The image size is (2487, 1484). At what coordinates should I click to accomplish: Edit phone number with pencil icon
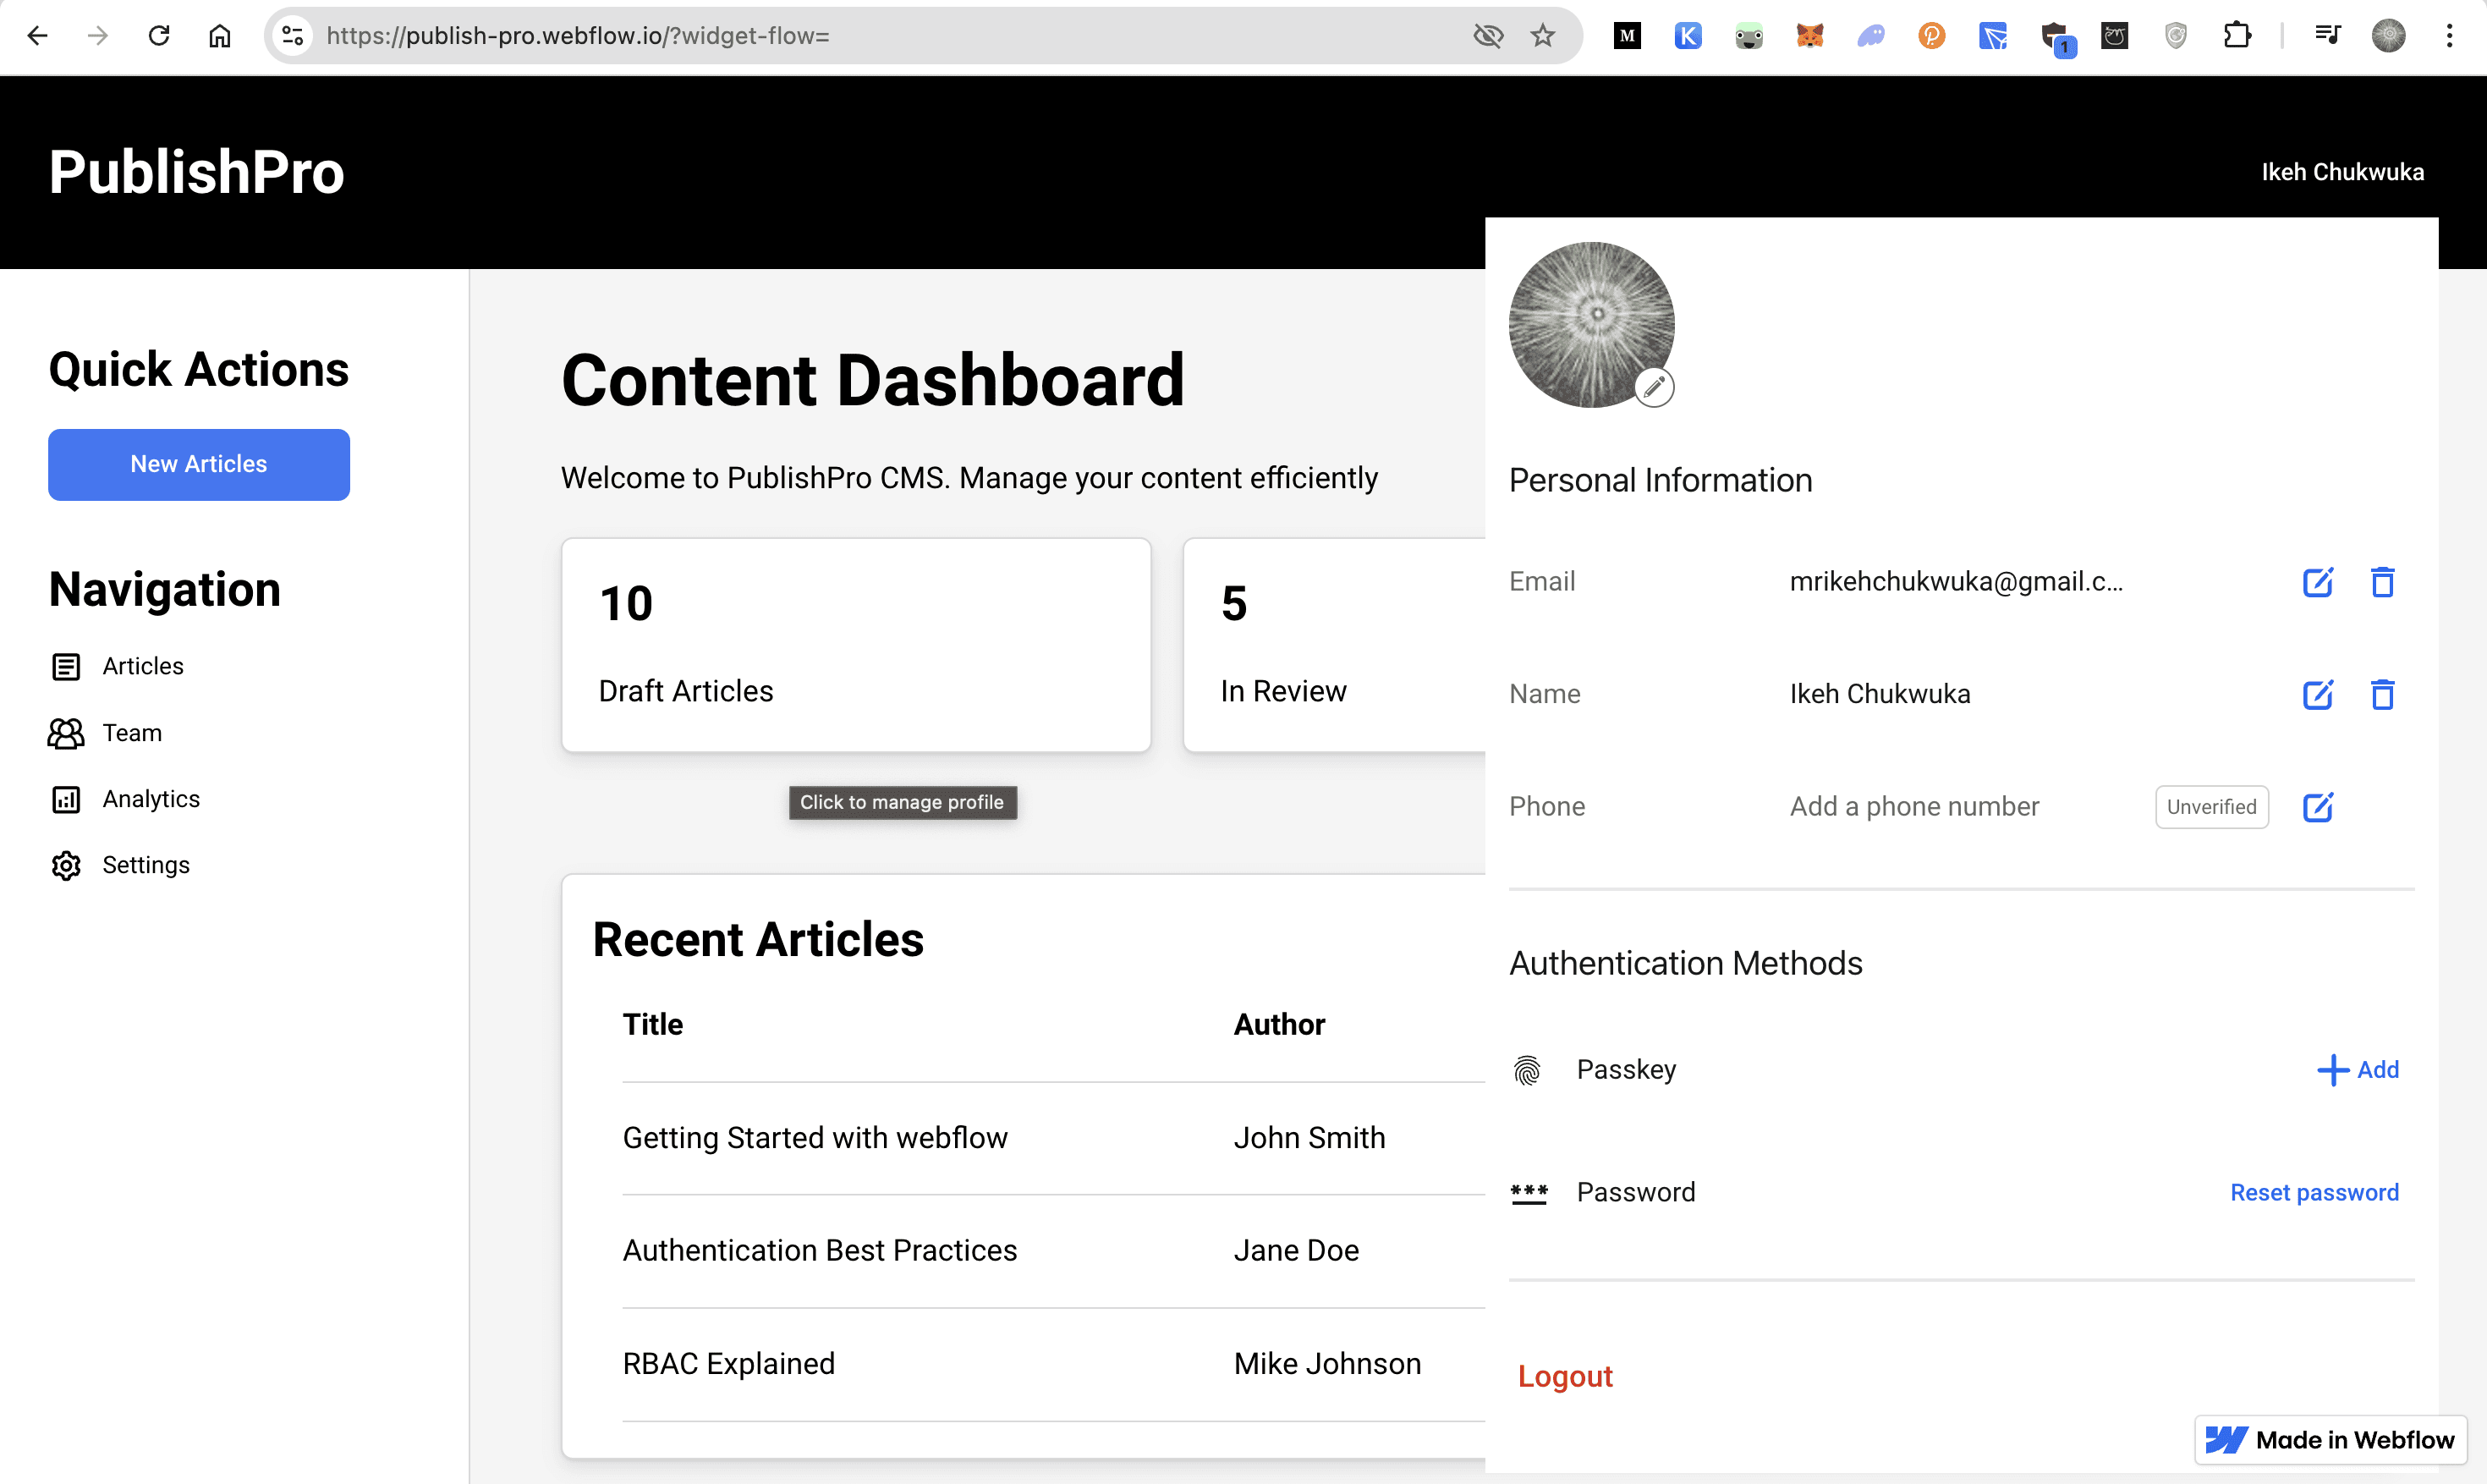[2317, 807]
